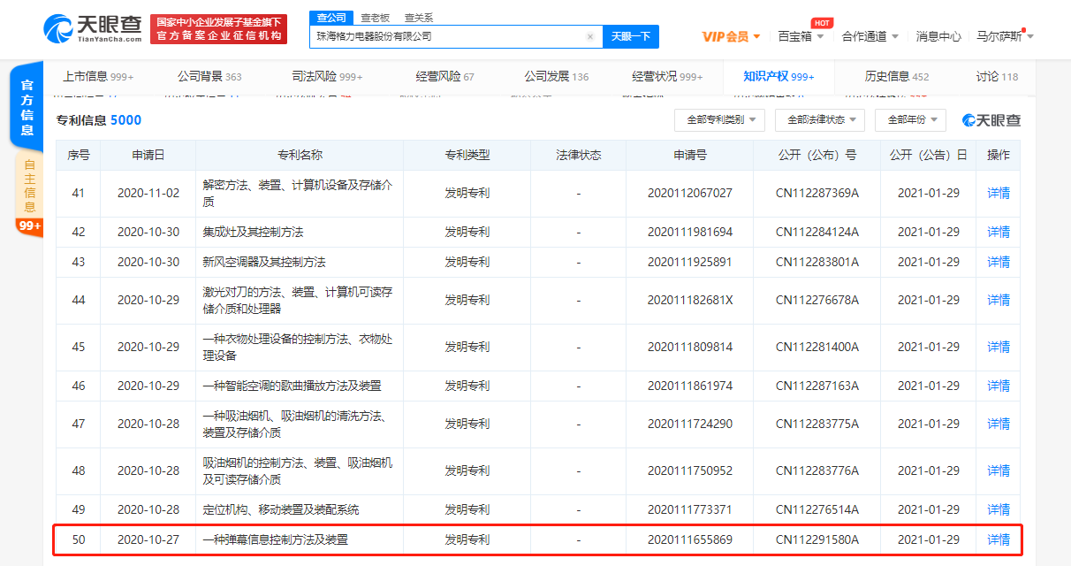Select the 自主信息 side tab
1071x566 pixels.
pos(29,185)
